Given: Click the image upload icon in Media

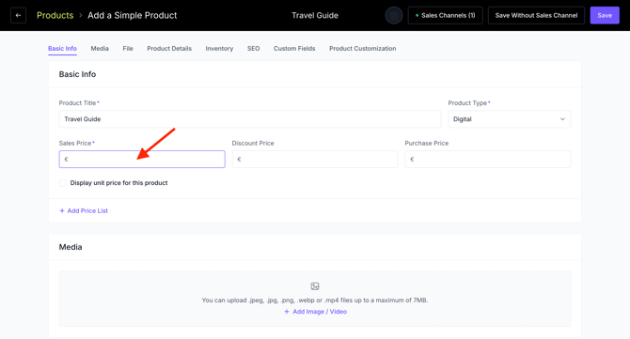Looking at the screenshot, I should (x=315, y=286).
